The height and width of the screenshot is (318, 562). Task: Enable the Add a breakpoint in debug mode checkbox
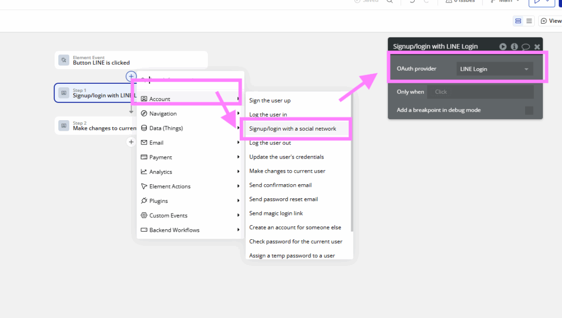(529, 111)
